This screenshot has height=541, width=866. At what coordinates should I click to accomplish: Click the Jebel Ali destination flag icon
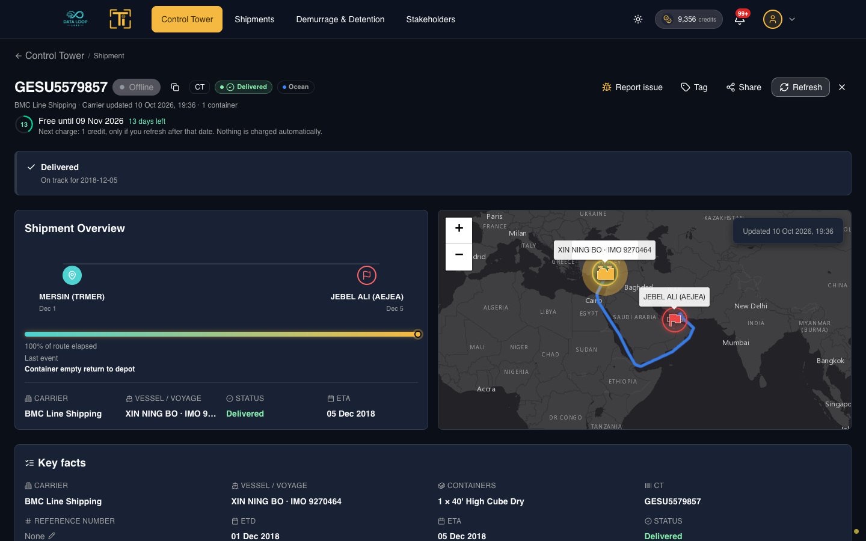point(367,275)
